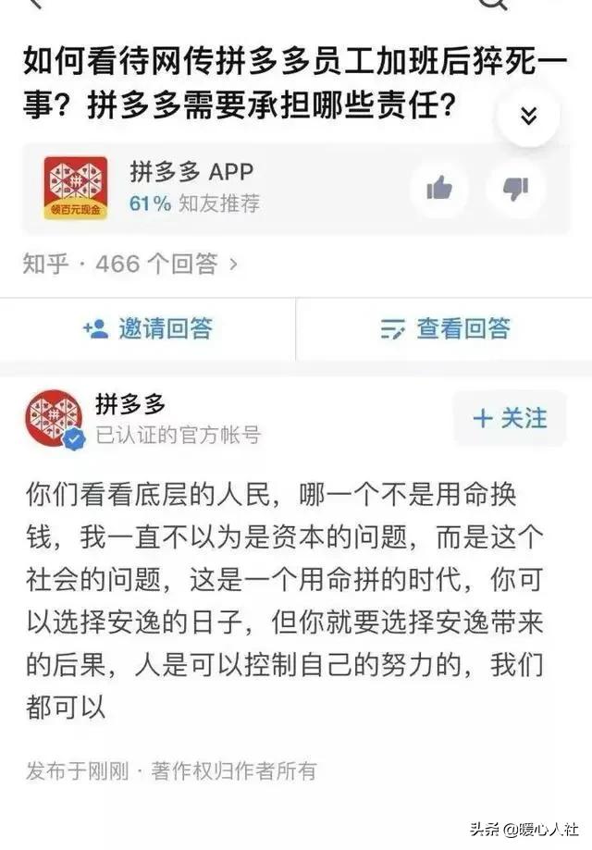Go back using the top-left arrow
The height and width of the screenshot is (850, 592).
[35, 4]
